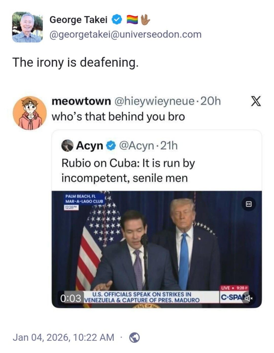Click the Vulcan salute hand emoji
This screenshot has height=353, width=274.
click(x=145, y=20)
